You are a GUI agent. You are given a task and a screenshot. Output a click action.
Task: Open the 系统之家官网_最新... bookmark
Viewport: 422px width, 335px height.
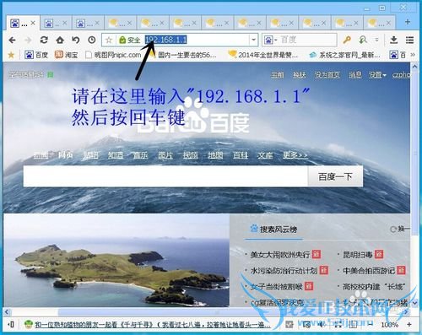click(344, 55)
